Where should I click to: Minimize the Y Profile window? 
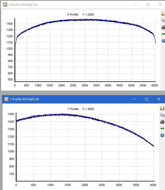click(x=134, y=99)
